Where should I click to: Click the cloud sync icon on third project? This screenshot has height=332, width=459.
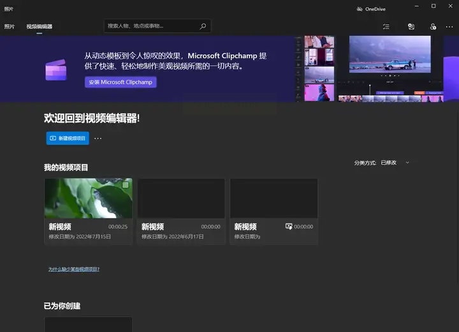click(x=289, y=227)
